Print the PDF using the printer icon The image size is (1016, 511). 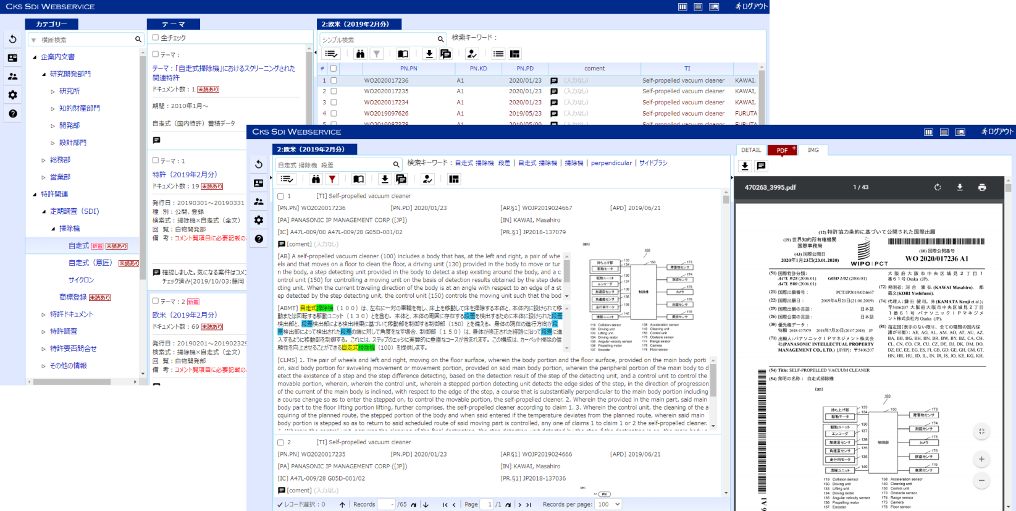[982, 187]
